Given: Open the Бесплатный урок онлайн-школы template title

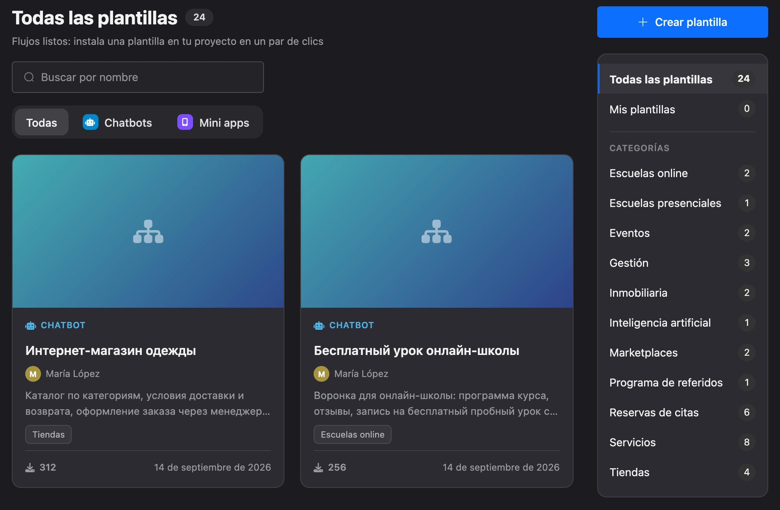Looking at the screenshot, I should 416,350.
